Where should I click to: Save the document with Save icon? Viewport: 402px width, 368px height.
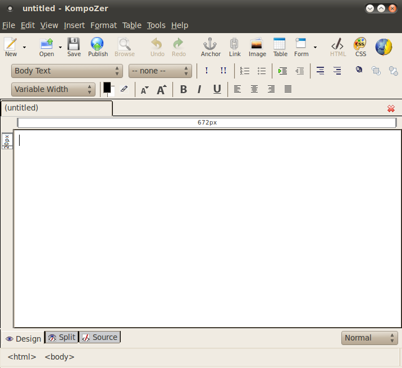pos(74,47)
